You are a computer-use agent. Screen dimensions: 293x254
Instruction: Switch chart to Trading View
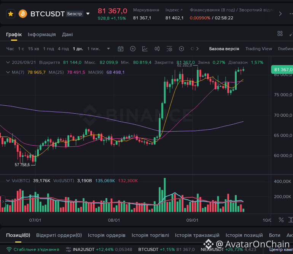pyautogui.click(x=259, y=49)
